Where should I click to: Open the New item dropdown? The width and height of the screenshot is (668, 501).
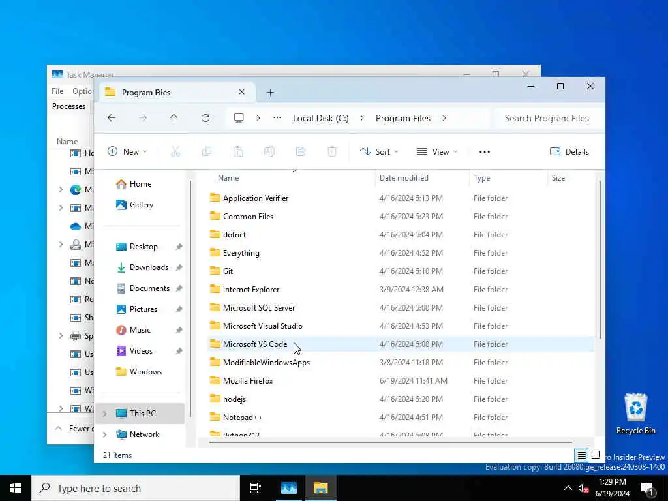click(x=127, y=151)
